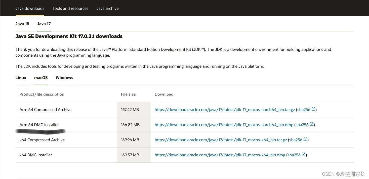This screenshot has height=179, width=369.
Task: Go to the Java archive tab
Action: pos(107,8)
